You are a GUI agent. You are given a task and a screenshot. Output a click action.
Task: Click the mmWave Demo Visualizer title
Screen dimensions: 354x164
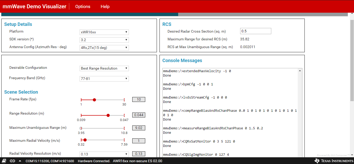tap(34, 6)
